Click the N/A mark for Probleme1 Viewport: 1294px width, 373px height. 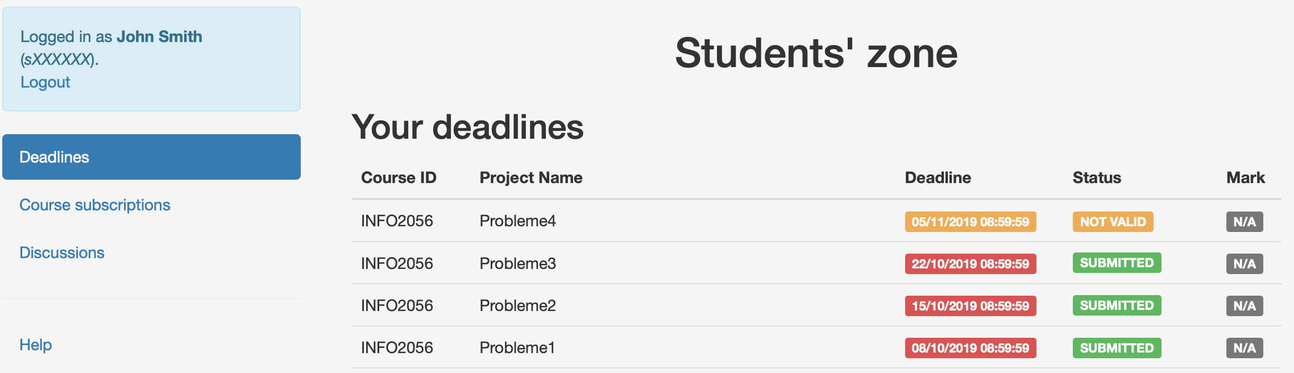tap(1244, 348)
